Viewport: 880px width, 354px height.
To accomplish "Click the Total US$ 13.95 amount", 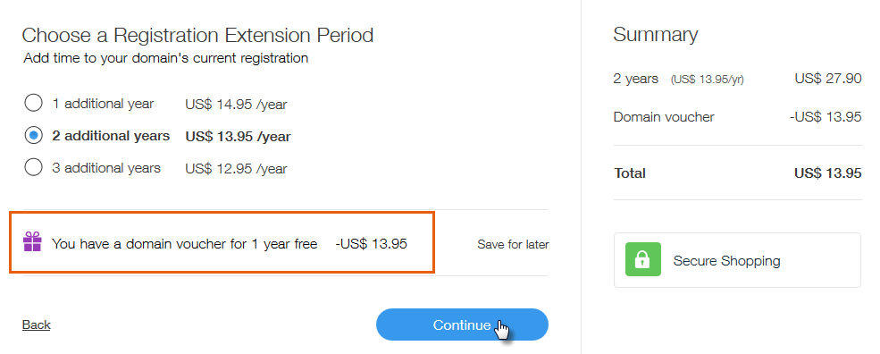I will pos(828,173).
